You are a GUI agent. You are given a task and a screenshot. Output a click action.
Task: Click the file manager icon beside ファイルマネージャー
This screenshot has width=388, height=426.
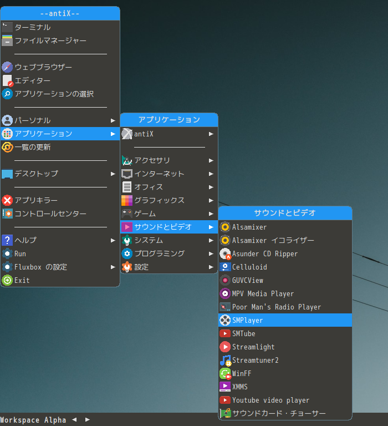(x=7, y=40)
